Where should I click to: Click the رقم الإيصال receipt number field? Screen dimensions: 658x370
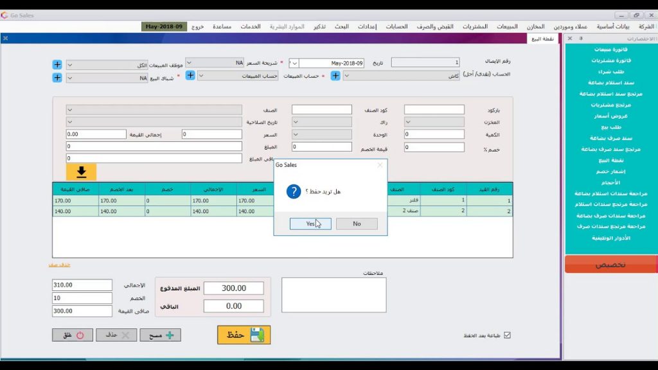click(x=425, y=62)
